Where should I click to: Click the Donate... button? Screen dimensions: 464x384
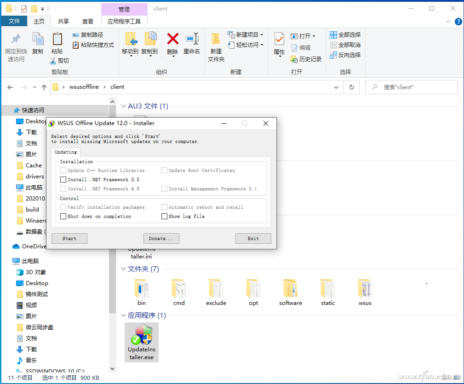pos(161,238)
